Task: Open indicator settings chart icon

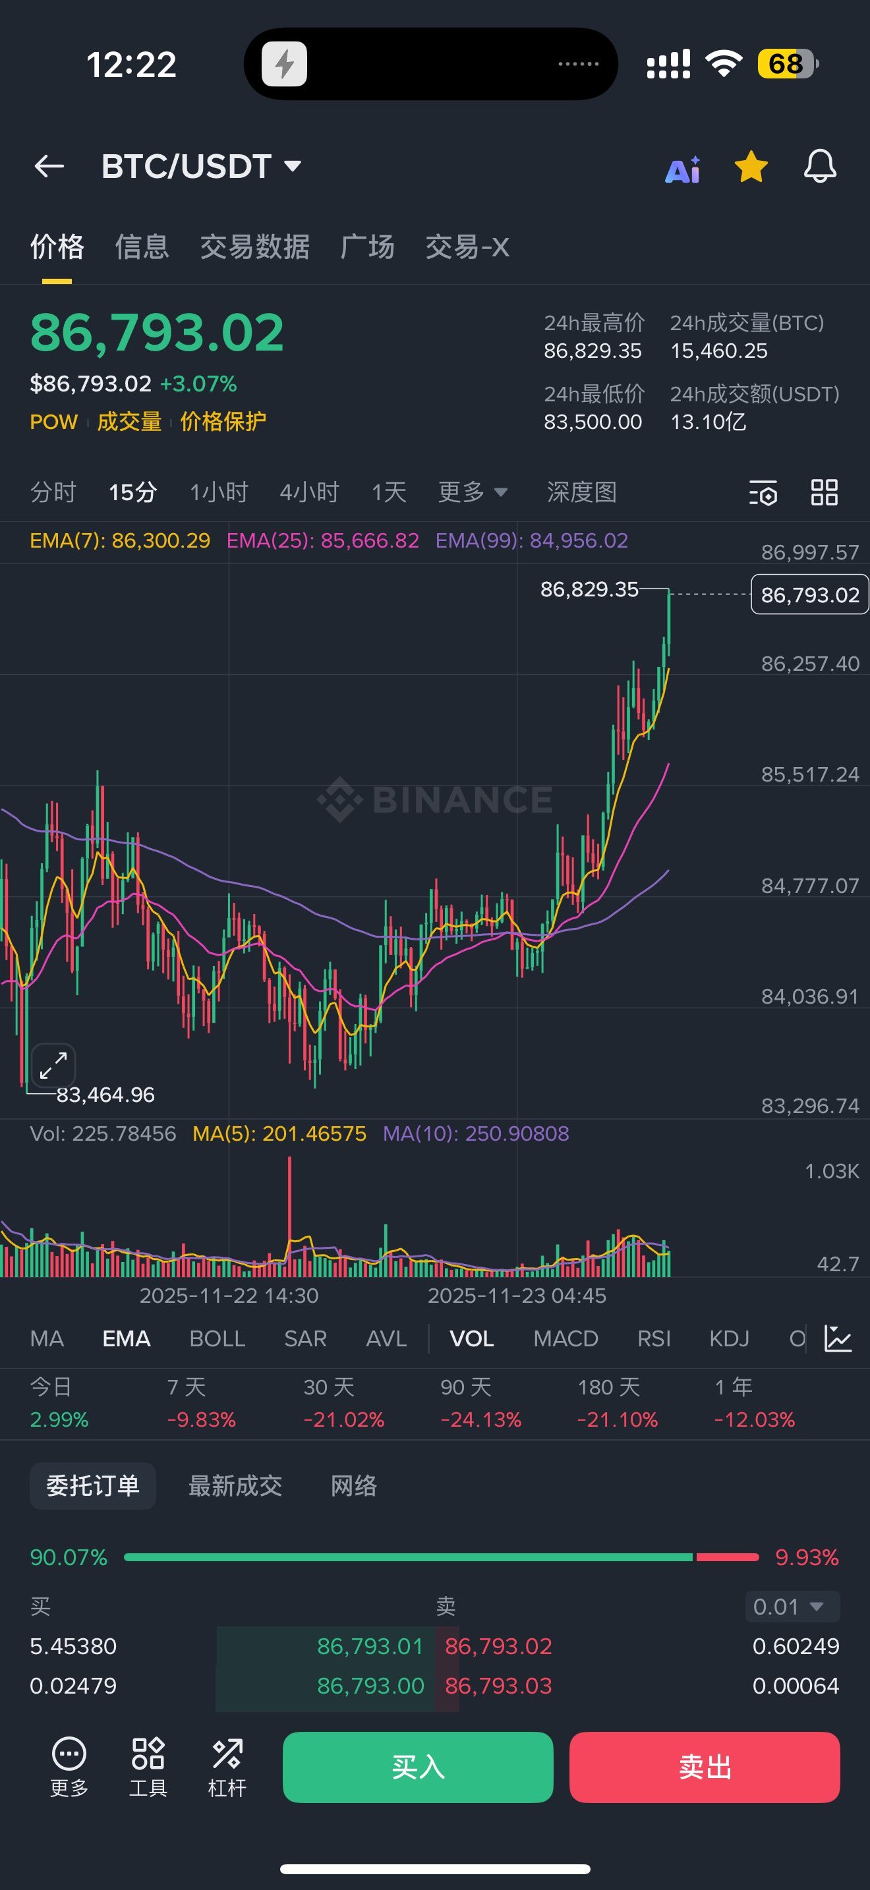Action: click(x=838, y=1338)
